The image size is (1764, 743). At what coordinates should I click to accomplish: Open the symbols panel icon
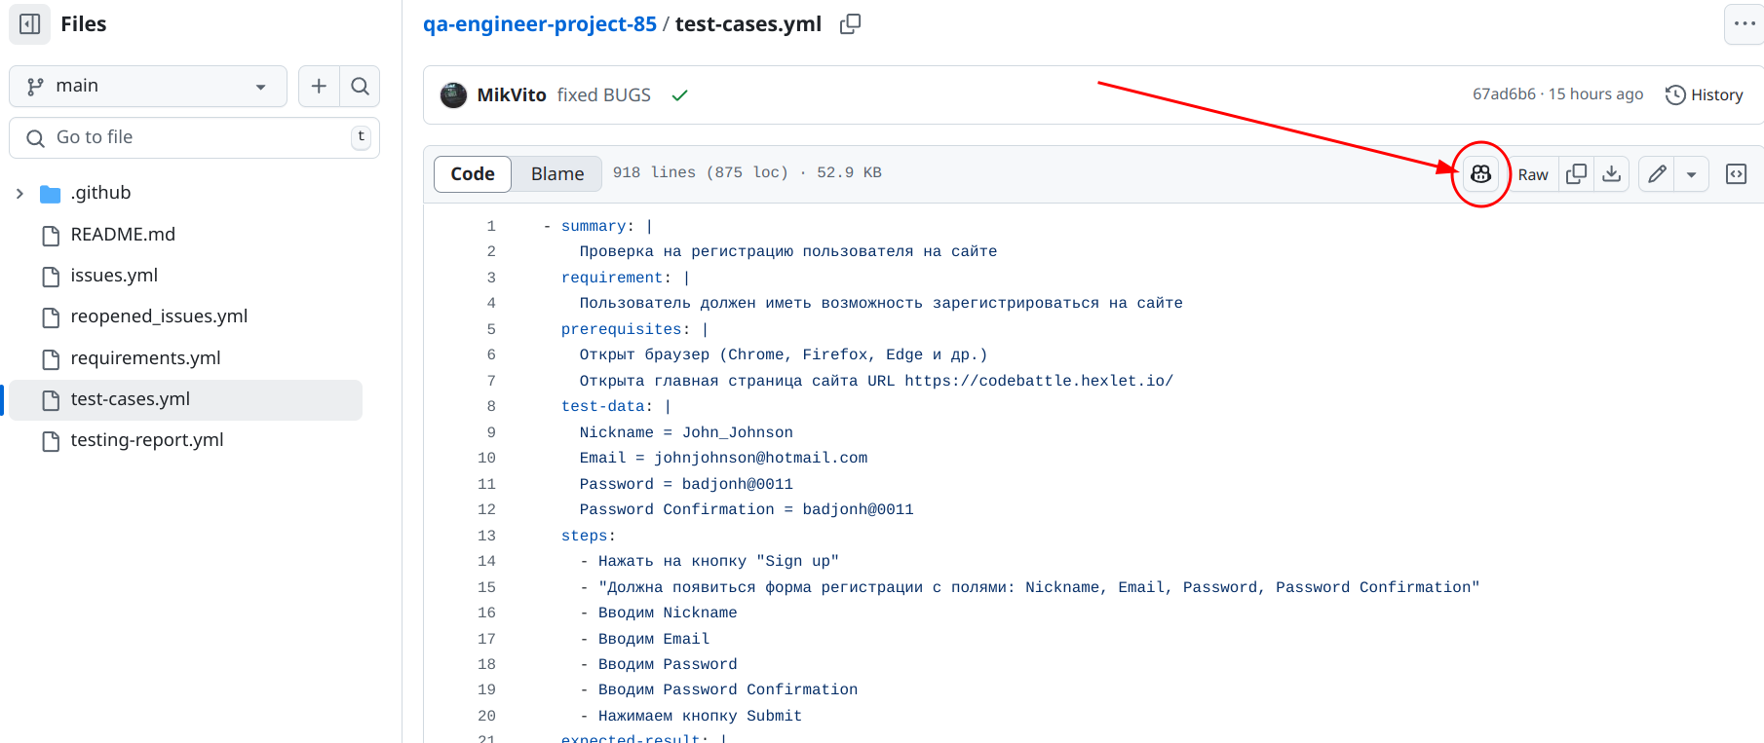click(1736, 174)
